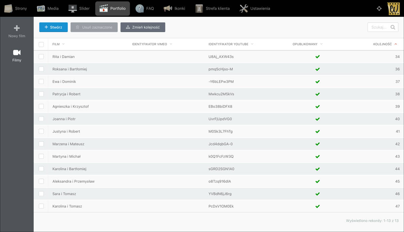Open Identyfikator Vimeo column sort arrow

click(171, 44)
